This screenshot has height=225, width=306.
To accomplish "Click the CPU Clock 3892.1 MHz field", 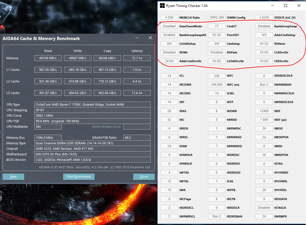I will coord(92,116).
